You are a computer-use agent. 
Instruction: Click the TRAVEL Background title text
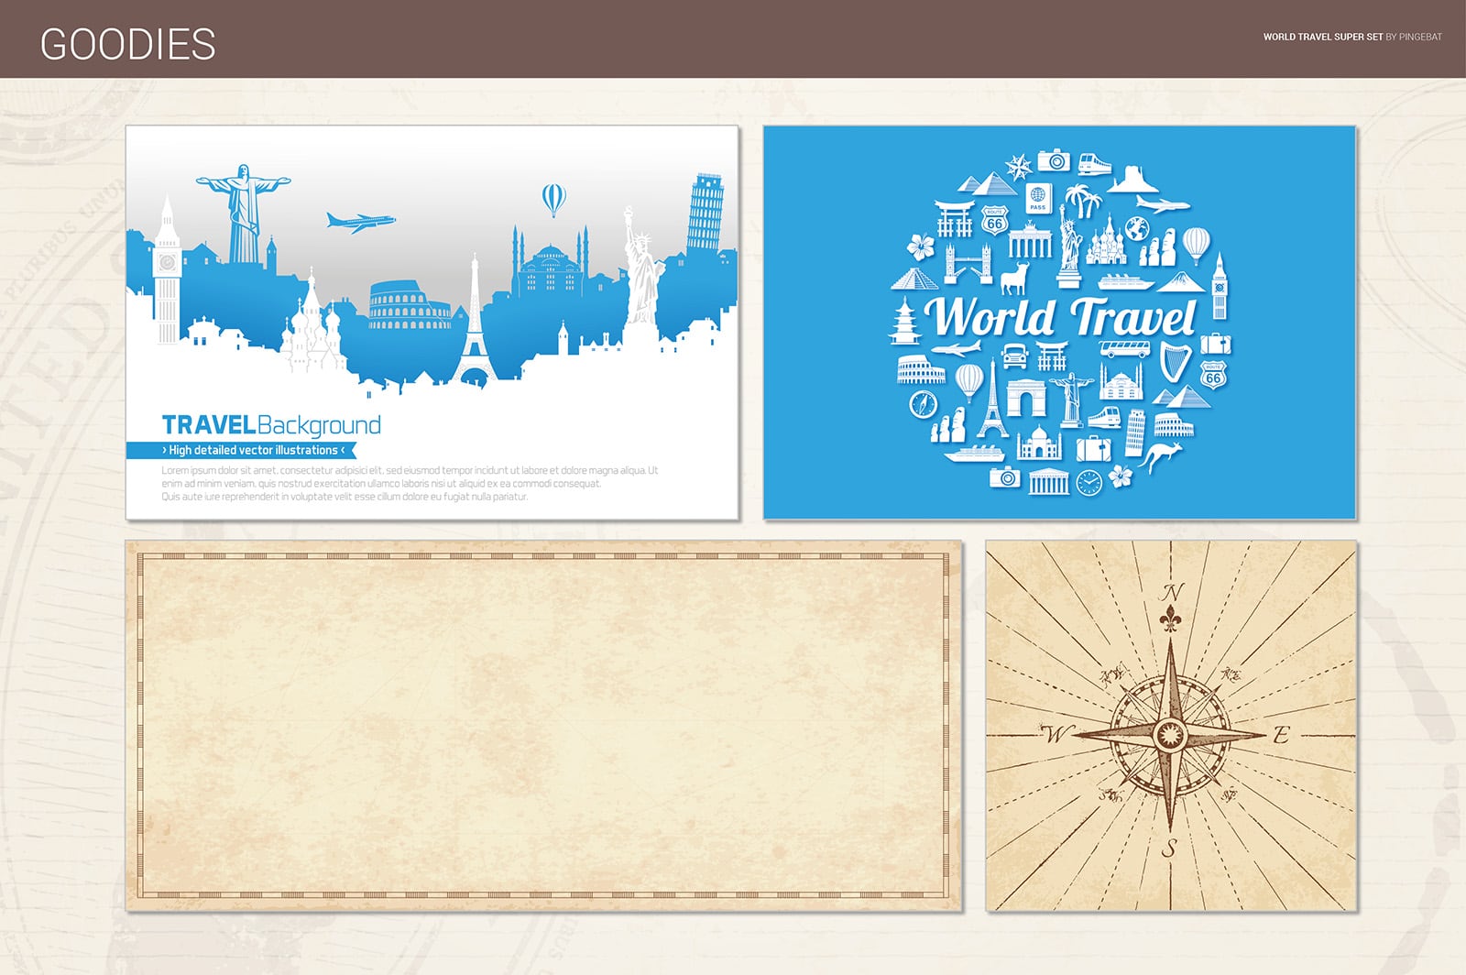pos(271,425)
